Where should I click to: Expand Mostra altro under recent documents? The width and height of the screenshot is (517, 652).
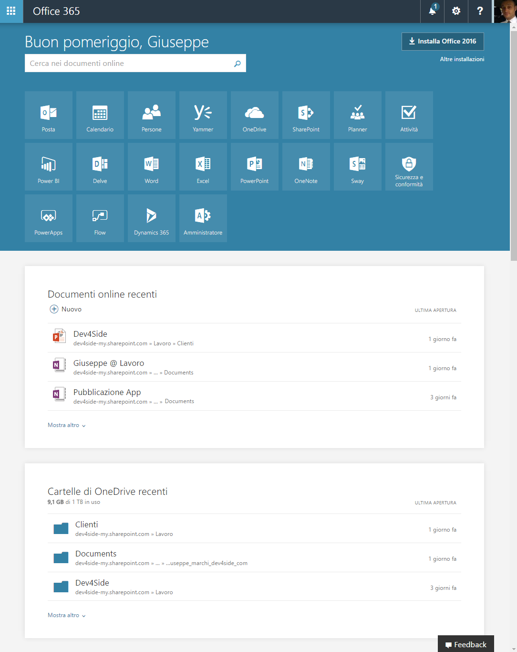pos(67,425)
